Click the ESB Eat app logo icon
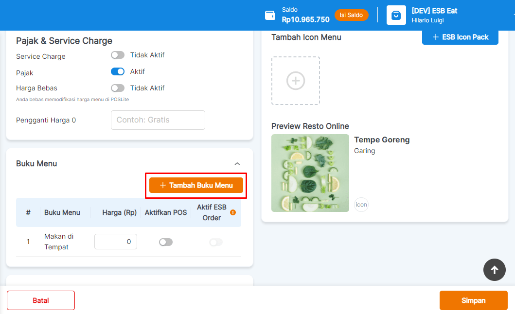 (396, 15)
